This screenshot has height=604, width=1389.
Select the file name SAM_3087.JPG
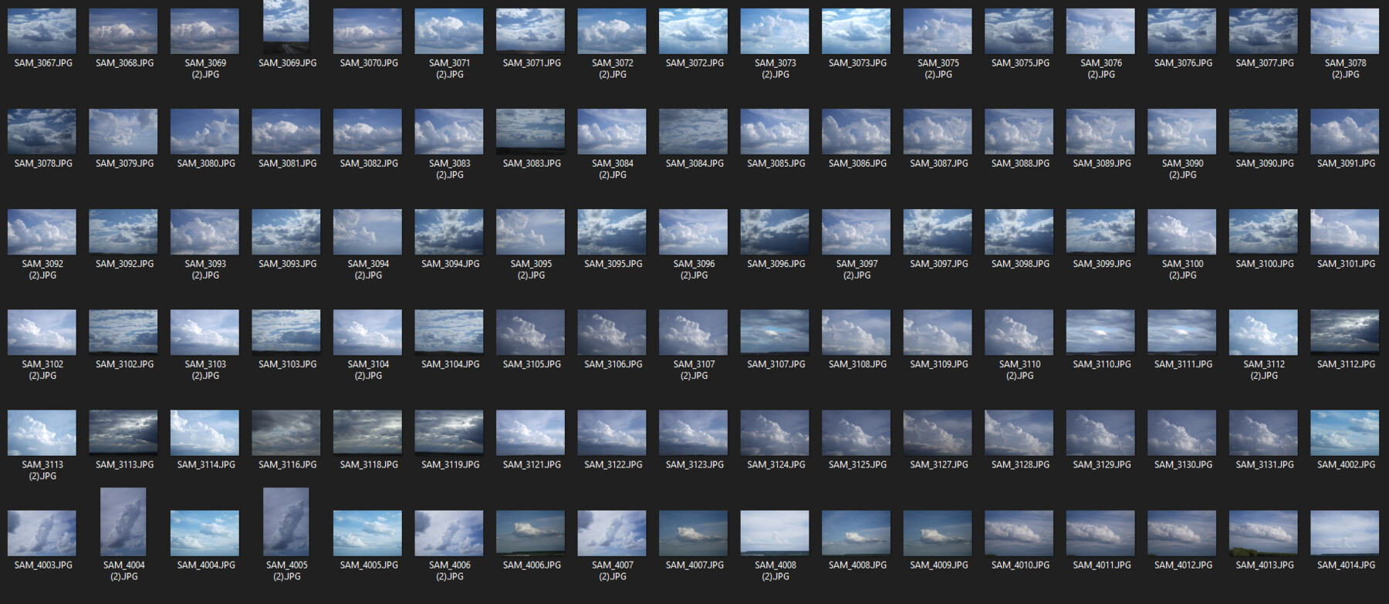(x=938, y=164)
